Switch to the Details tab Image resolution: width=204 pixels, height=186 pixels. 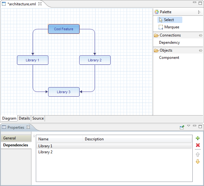pyautogui.click(x=24, y=118)
